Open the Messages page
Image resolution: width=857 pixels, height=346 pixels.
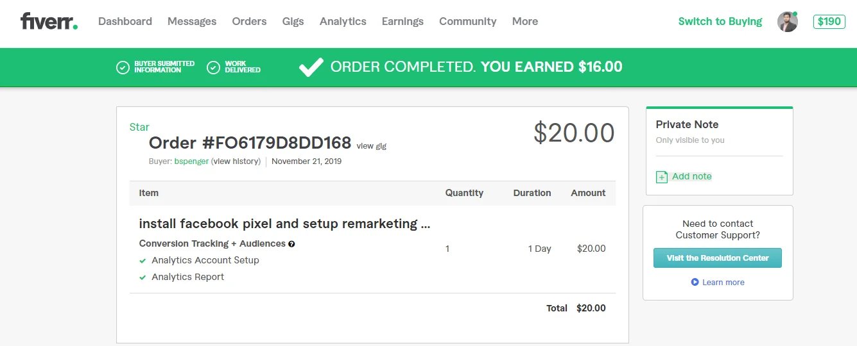point(192,21)
